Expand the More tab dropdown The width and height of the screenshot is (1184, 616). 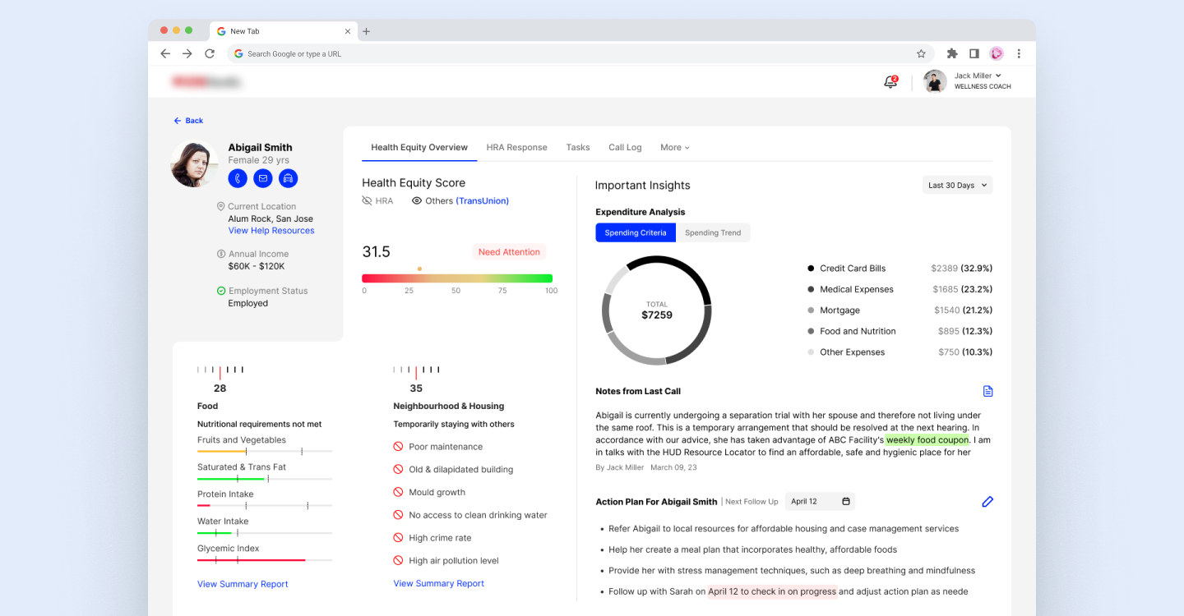674,148
